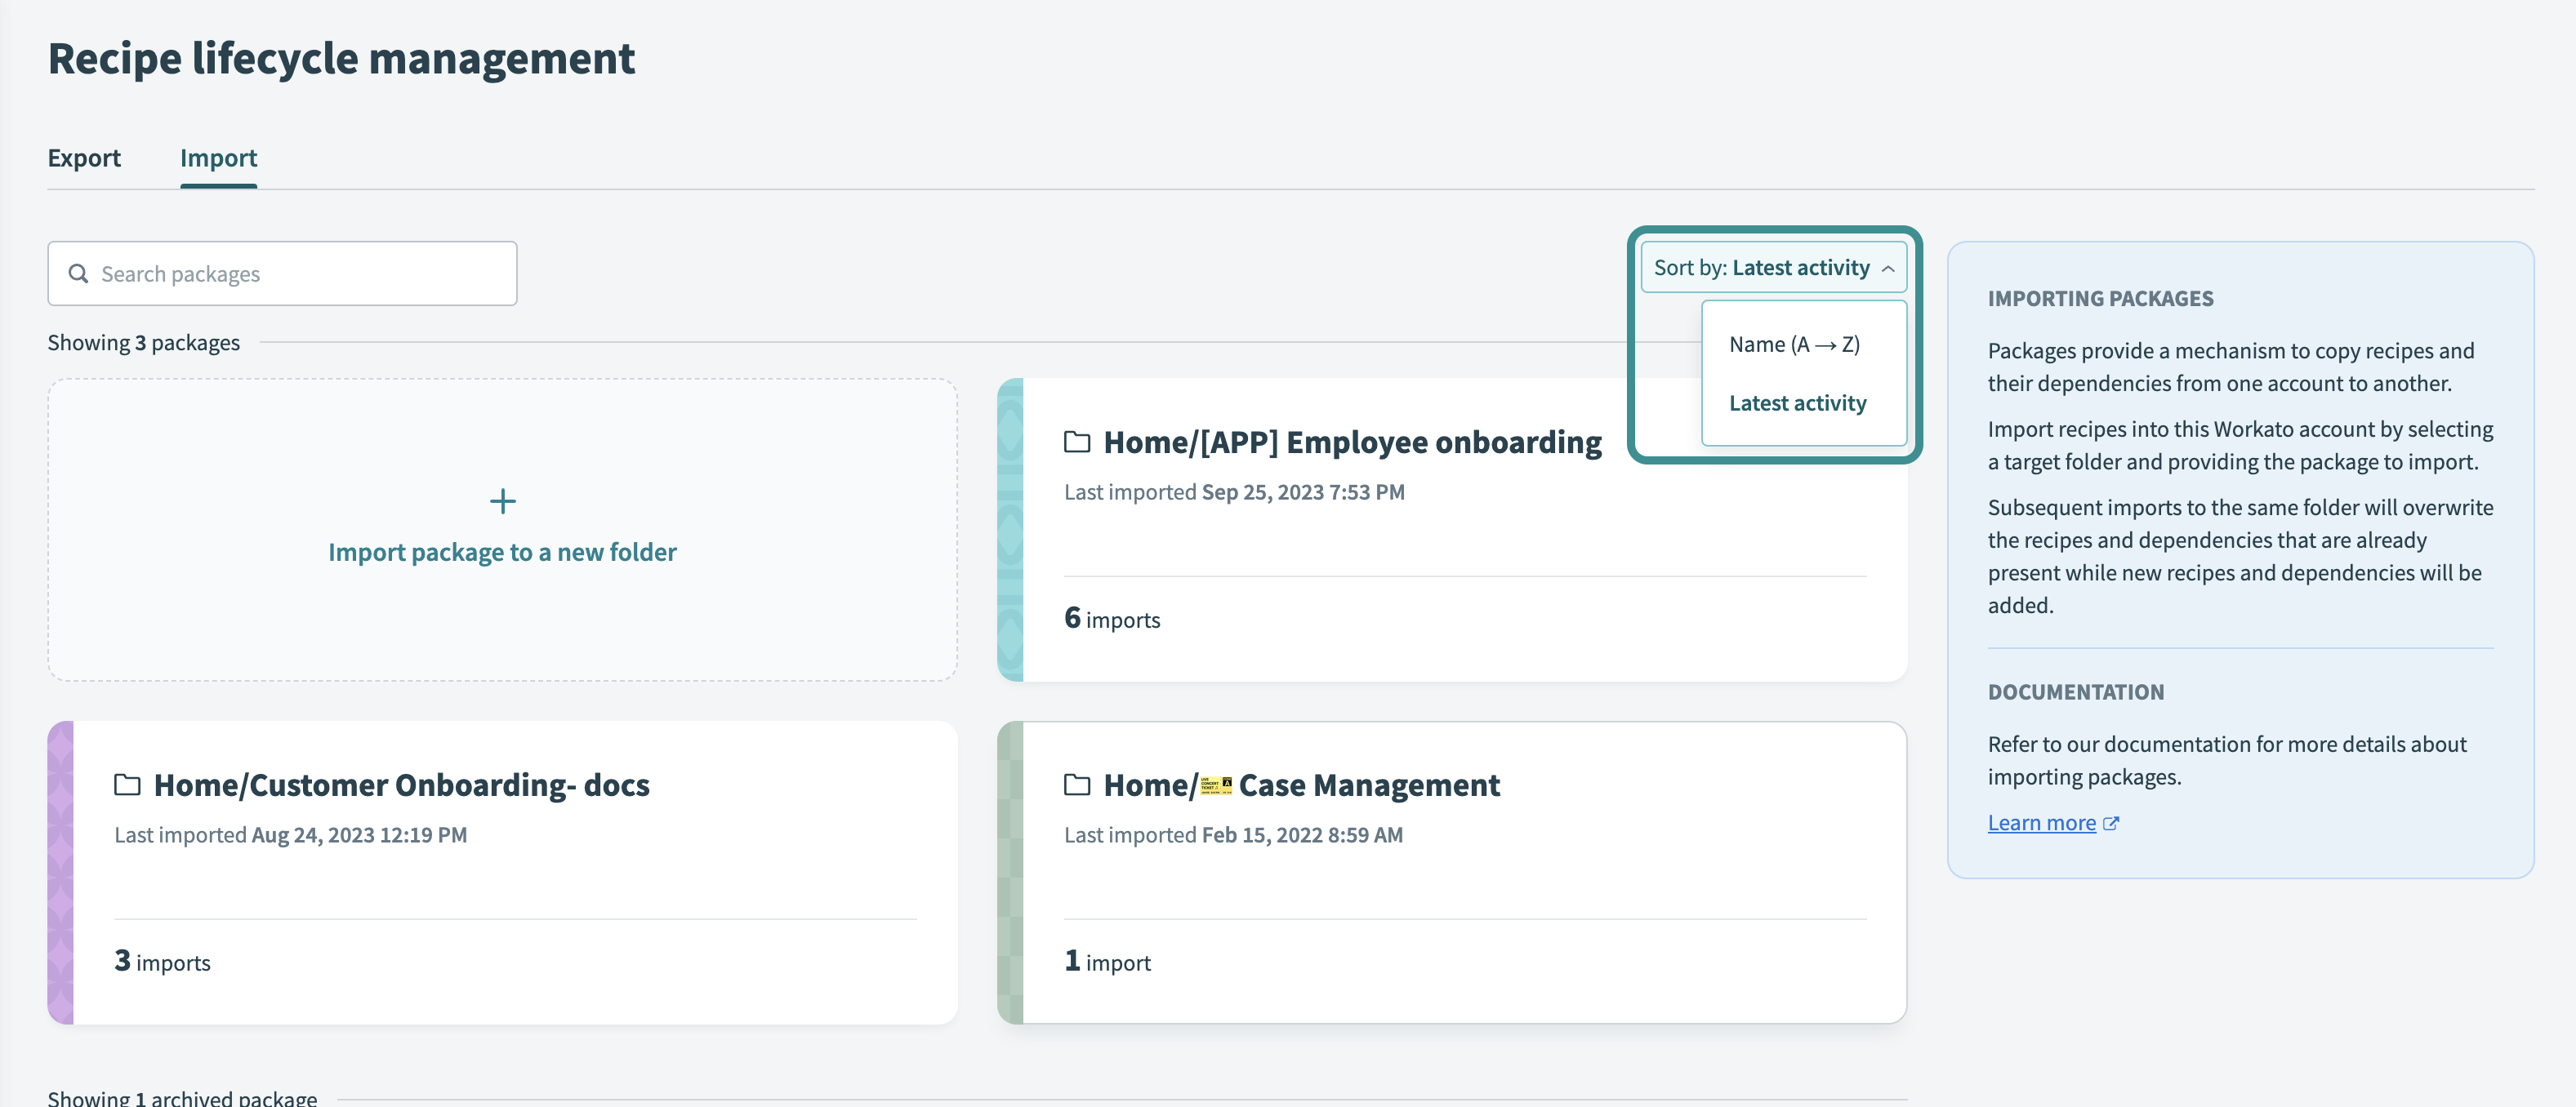
Task: Open the Home/Customer Onboarding- docs package
Action: (x=401, y=785)
